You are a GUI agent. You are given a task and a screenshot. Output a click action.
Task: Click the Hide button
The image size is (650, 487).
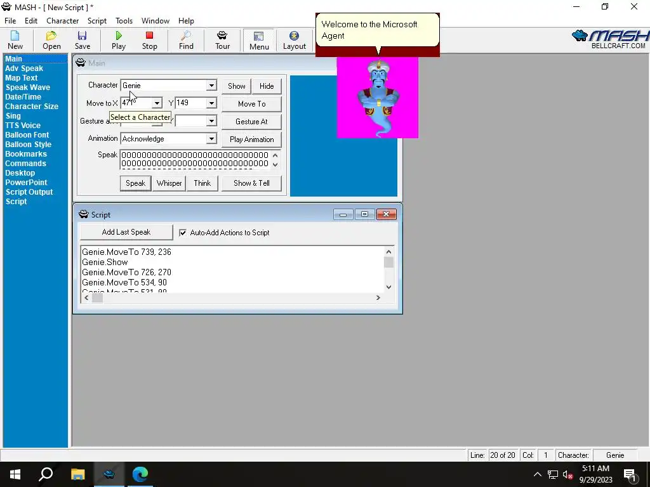point(267,86)
